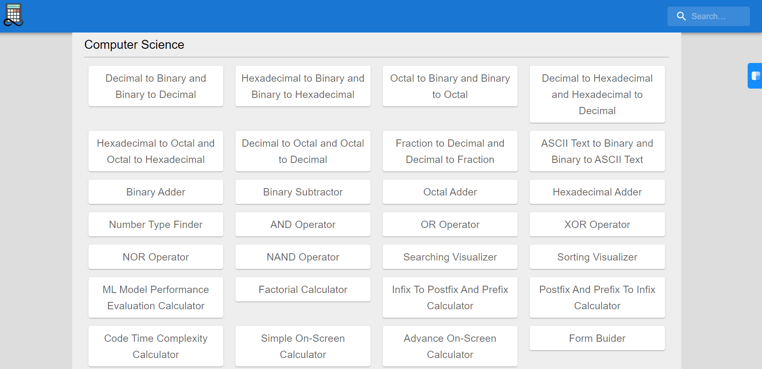Open Number Type Finder

click(x=156, y=224)
